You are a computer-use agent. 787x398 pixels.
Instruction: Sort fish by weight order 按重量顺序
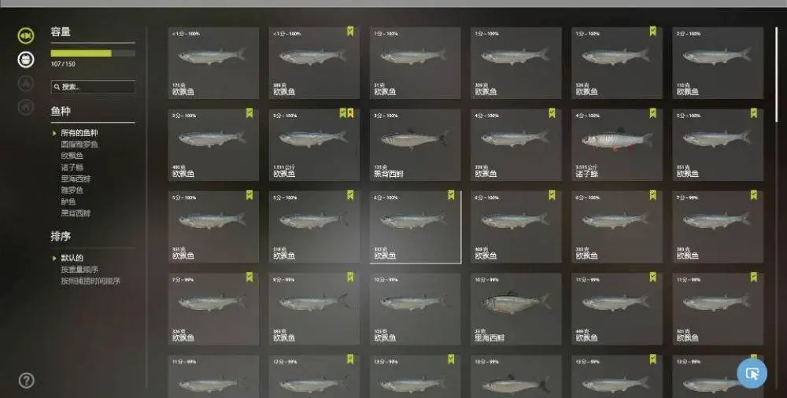point(79,270)
